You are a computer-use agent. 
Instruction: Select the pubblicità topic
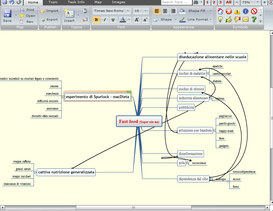[186, 107]
